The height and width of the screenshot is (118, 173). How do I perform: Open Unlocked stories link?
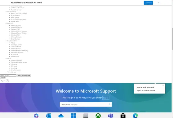[16, 70]
